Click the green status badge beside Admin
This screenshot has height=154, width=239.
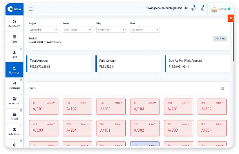[x=229, y=9]
